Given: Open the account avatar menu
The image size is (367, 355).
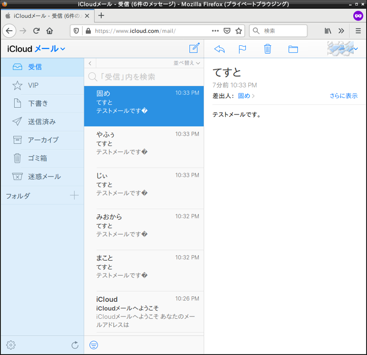Looking at the screenshot, I should coord(342,49).
